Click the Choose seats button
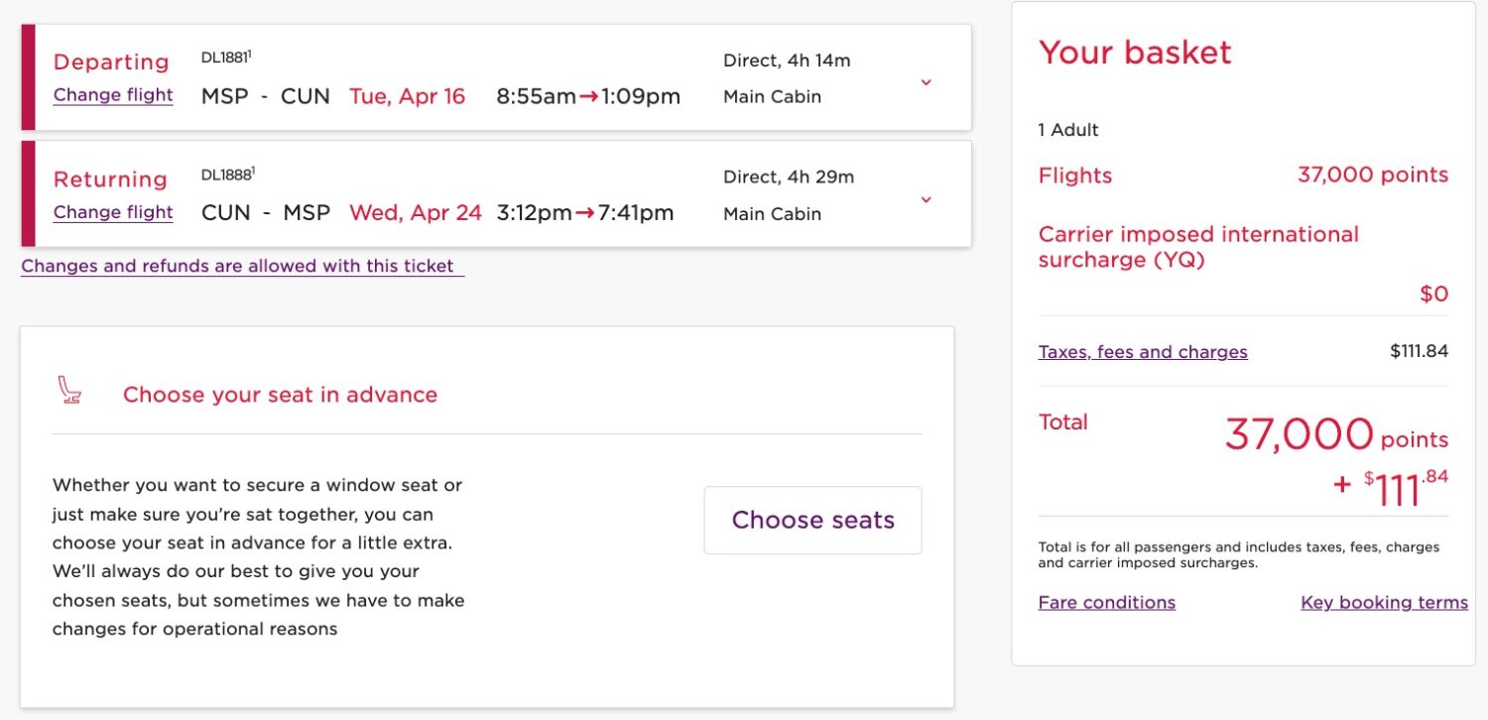This screenshot has width=1488, height=720. [x=811, y=520]
